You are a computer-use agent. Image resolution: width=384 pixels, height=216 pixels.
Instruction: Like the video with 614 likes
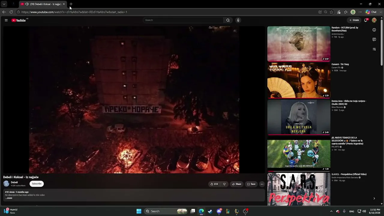pos(214,184)
